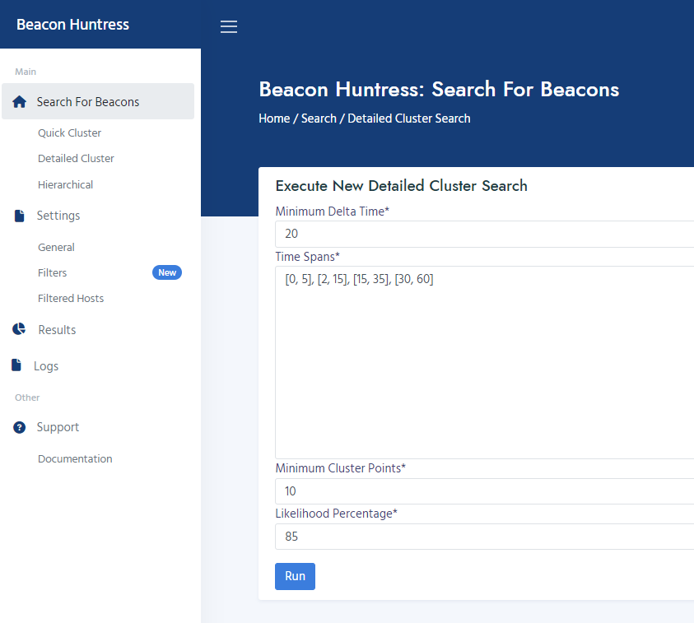694x623 pixels.
Task: Focus the Minimum Delta Time field
Action: coord(485,234)
